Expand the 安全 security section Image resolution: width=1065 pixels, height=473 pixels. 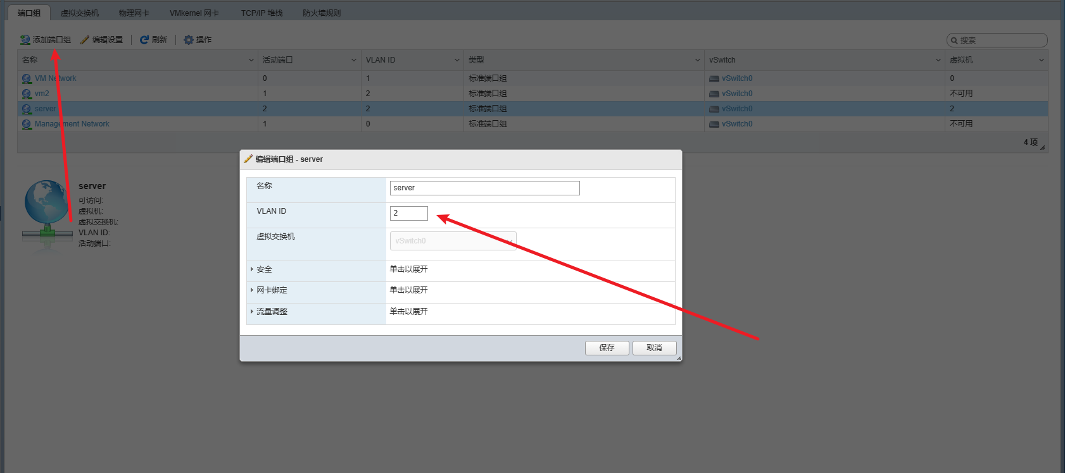tap(252, 269)
